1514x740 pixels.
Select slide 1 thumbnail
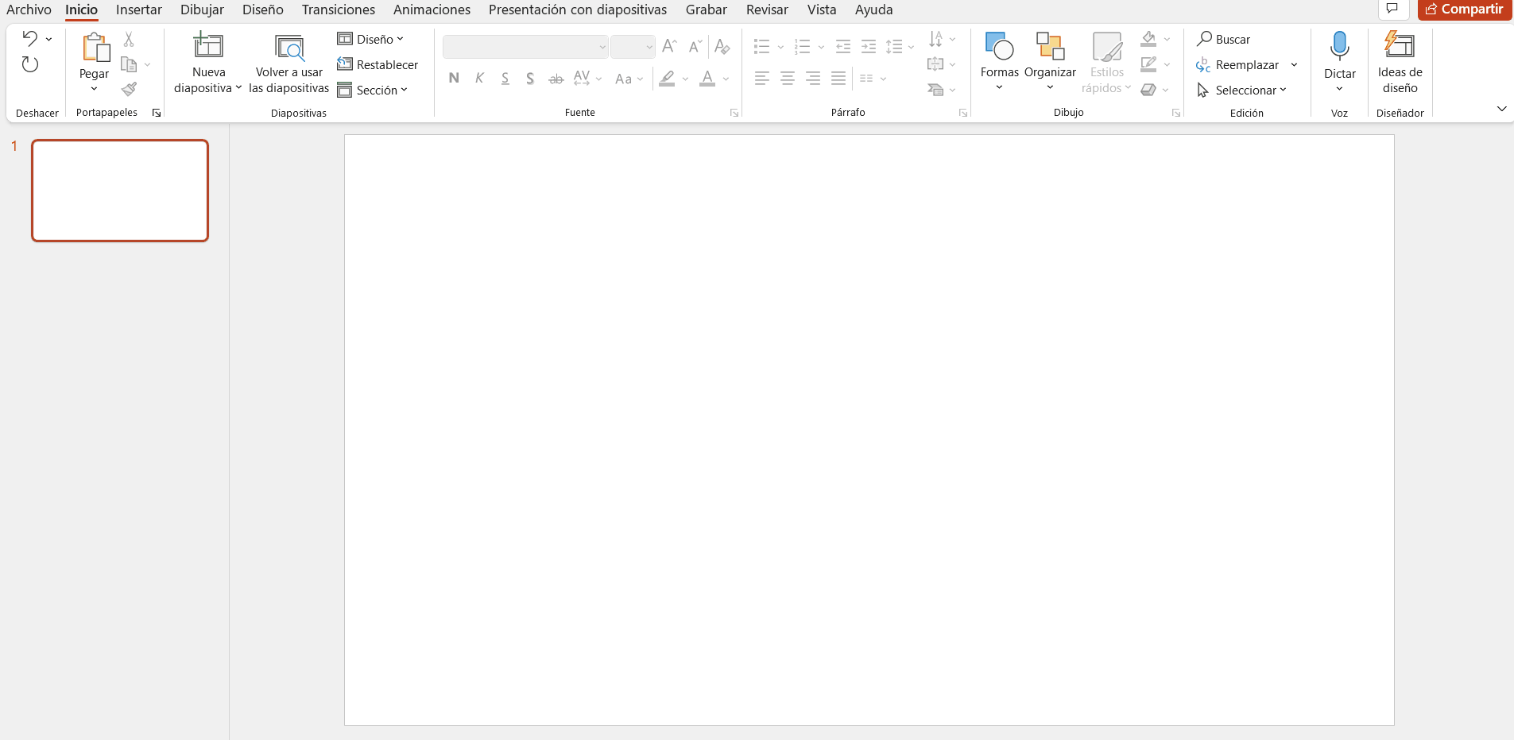click(120, 191)
